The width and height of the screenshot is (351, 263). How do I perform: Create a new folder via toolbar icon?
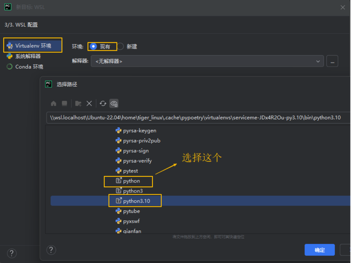[78, 103]
